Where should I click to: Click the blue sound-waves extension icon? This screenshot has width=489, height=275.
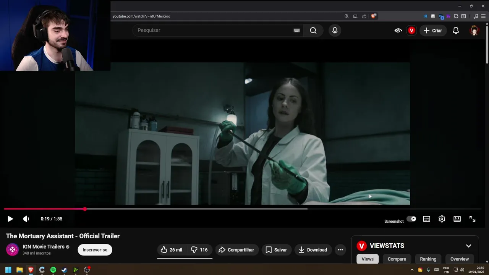click(425, 16)
